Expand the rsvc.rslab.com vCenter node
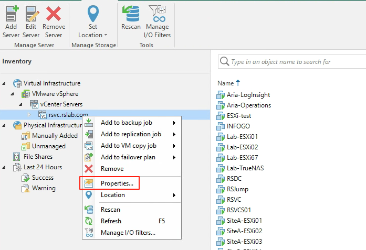Viewport: 366px width, 250px height. pos(29,115)
